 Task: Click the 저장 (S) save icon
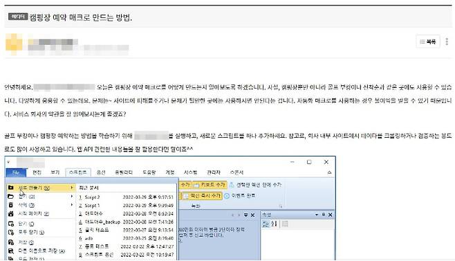click(x=11, y=242)
